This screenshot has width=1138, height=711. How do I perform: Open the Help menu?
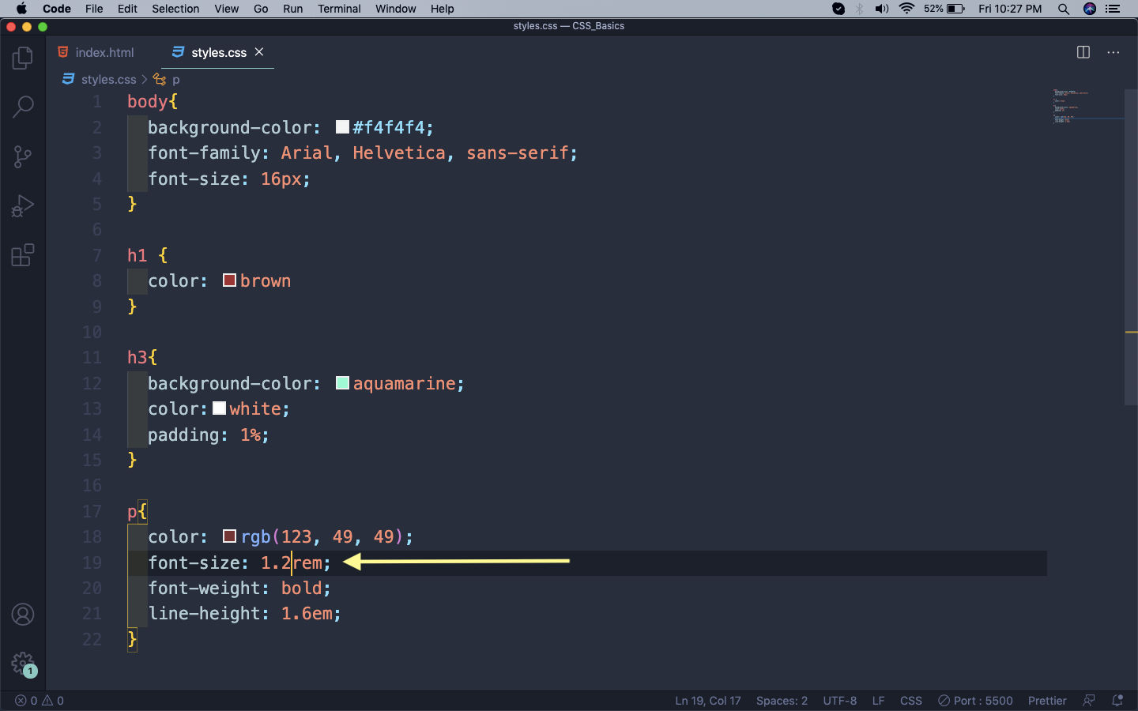click(442, 9)
